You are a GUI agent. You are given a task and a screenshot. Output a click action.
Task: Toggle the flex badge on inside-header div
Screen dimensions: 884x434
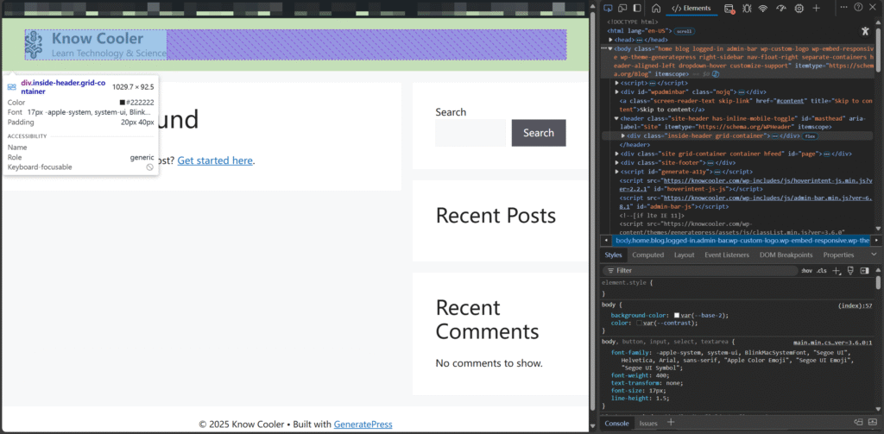tap(810, 135)
